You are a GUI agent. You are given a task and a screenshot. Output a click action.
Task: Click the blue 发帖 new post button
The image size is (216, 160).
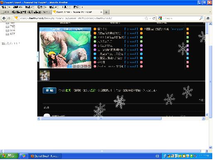click(49, 90)
